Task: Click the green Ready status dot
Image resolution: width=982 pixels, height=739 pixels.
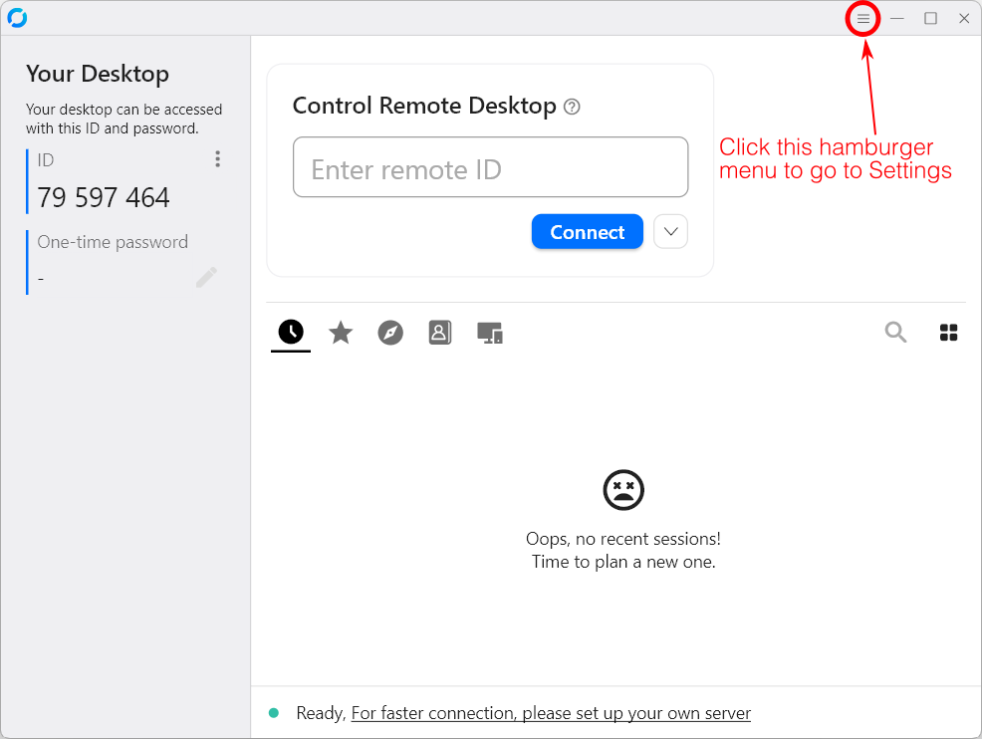Action: click(x=277, y=713)
